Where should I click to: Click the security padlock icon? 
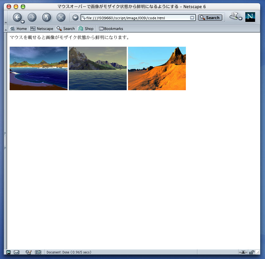click(251, 252)
